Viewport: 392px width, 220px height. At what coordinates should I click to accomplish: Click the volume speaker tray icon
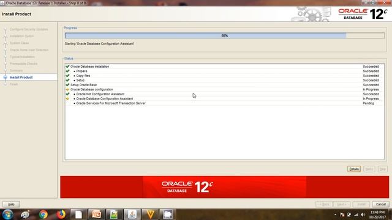tap(363, 215)
